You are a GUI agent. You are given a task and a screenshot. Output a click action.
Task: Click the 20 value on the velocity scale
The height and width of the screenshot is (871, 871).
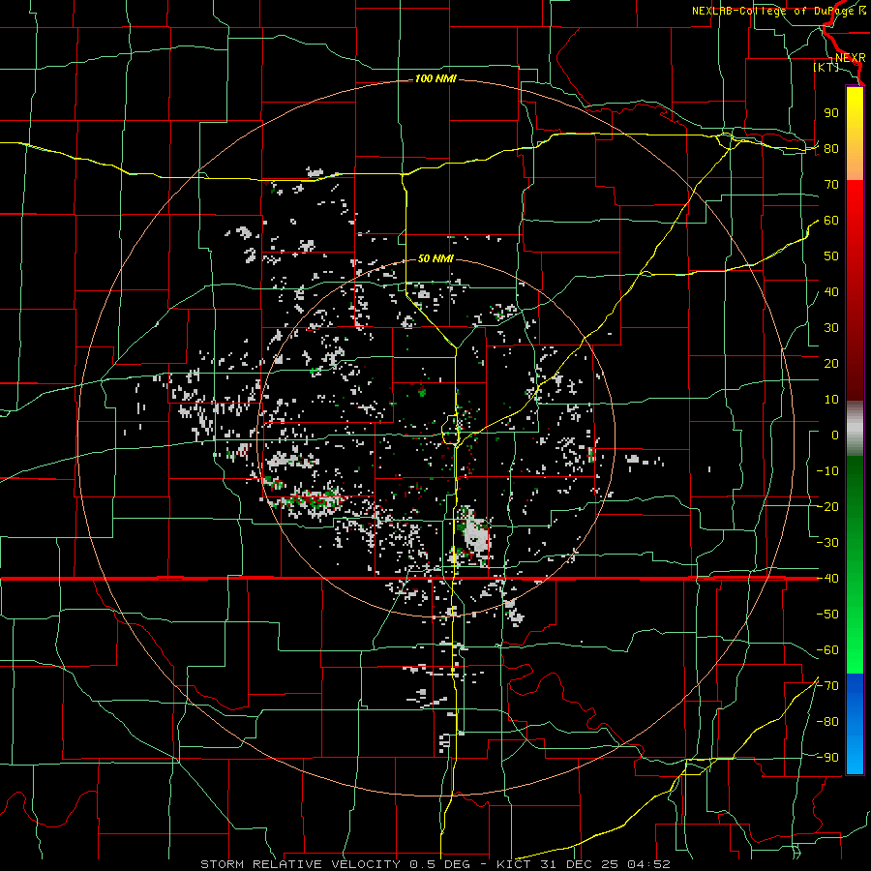[x=831, y=364]
